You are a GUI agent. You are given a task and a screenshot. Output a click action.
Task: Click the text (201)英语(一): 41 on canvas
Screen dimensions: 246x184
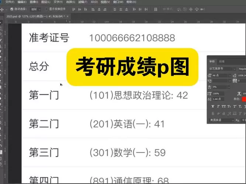pyautogui.click(x=127, y=124)
